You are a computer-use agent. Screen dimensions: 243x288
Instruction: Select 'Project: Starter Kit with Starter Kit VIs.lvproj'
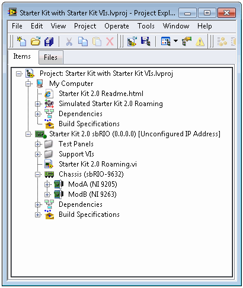106,73
